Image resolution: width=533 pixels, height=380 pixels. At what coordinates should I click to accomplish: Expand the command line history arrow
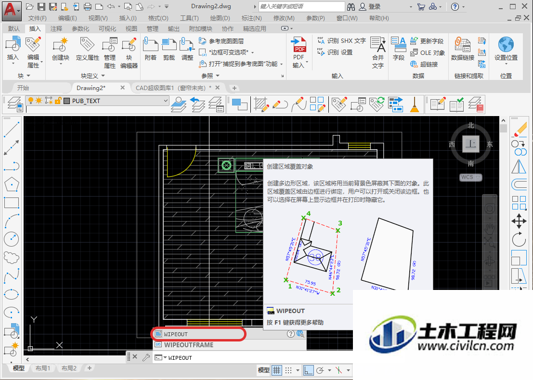click(x=165, y=357)
